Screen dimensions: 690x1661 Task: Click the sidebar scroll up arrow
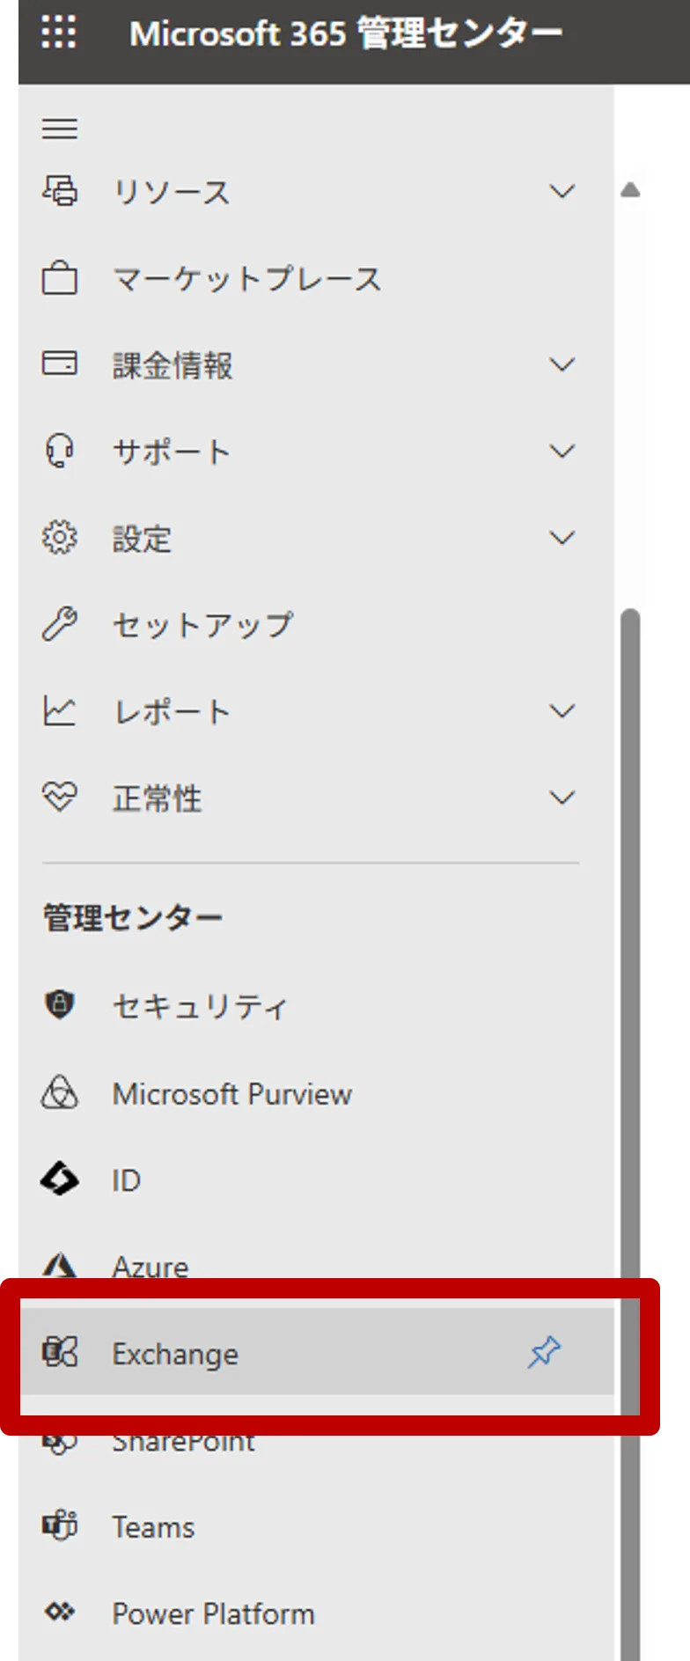coord(630,190)
